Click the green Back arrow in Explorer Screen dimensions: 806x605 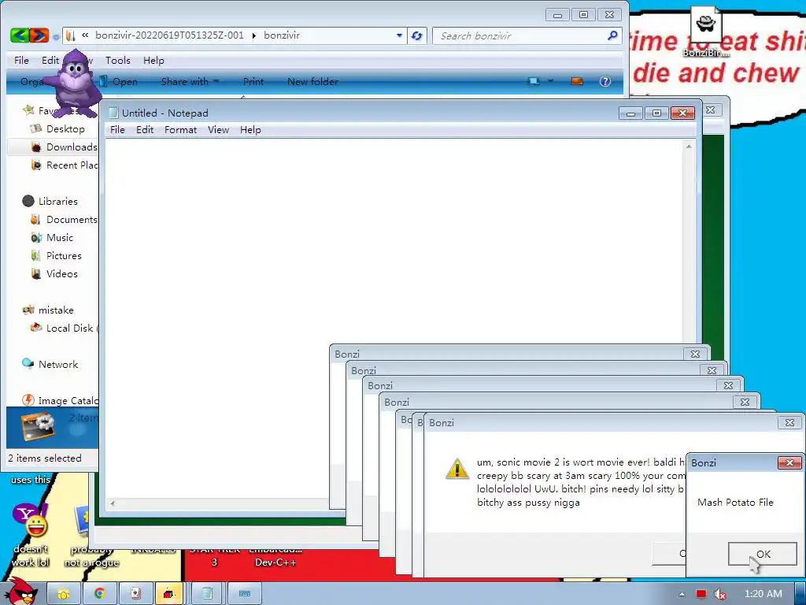pos(20,35)
